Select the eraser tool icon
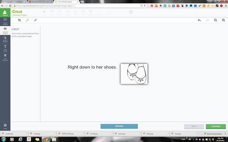Image resolution: width=228 pixels, height=142 pixels. 36,20
